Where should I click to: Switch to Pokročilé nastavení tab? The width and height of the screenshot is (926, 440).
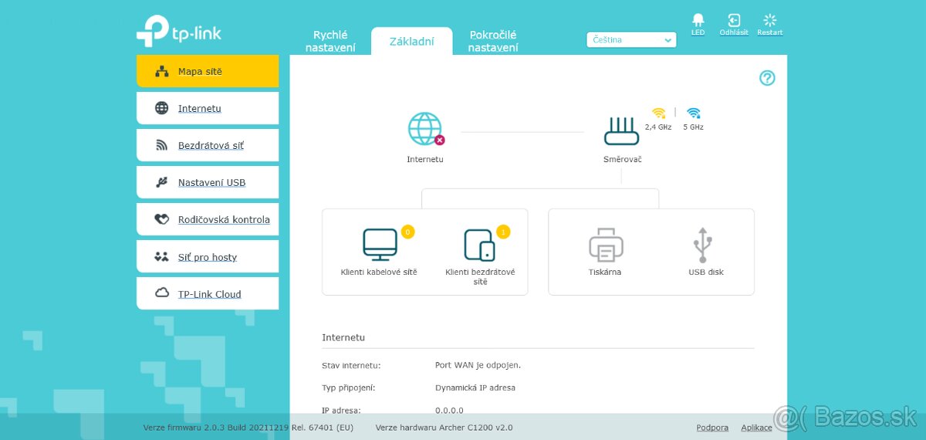492,41
